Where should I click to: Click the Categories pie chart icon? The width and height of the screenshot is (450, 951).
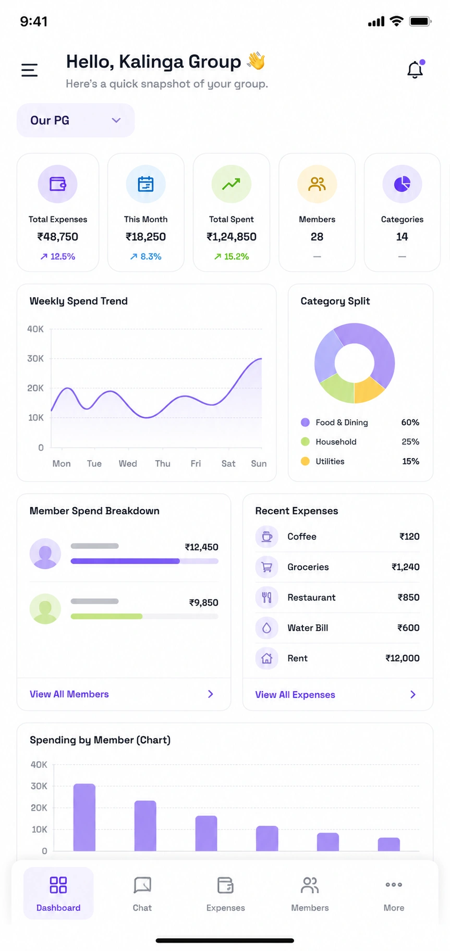[x=402, y=184]
